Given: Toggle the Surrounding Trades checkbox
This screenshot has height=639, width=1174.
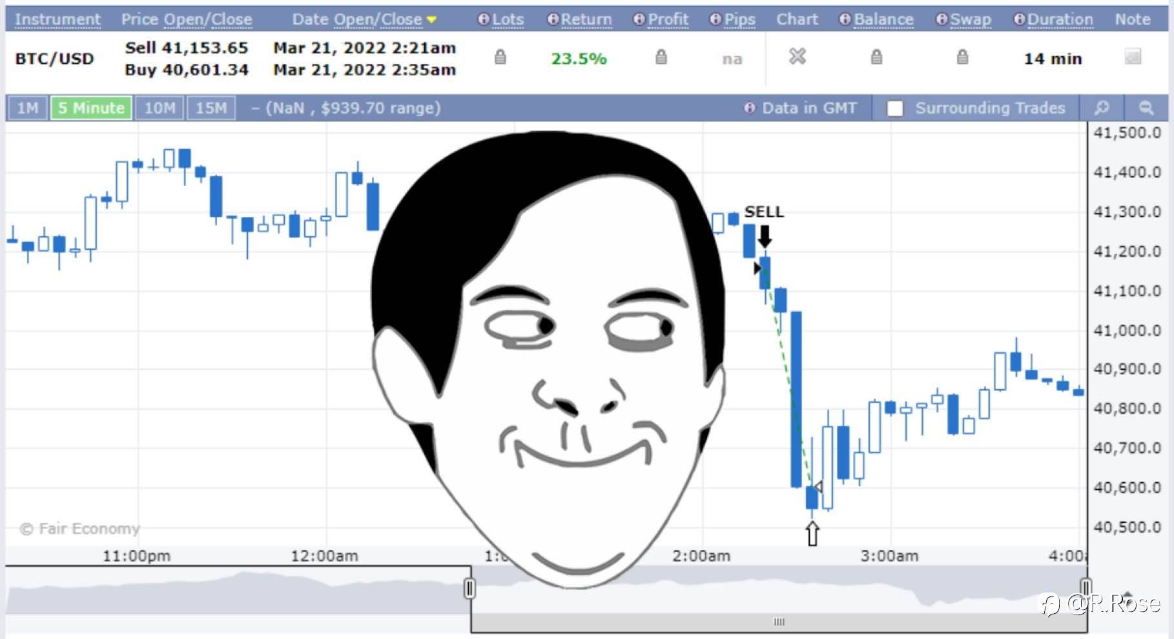Looking at the screenshot, I should pos(895,108).
